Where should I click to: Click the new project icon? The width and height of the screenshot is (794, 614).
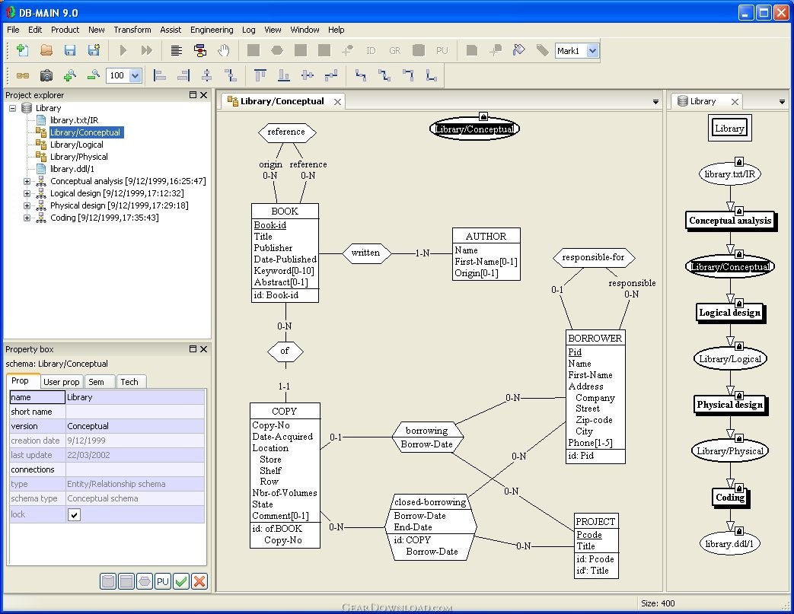coord(22,50)
